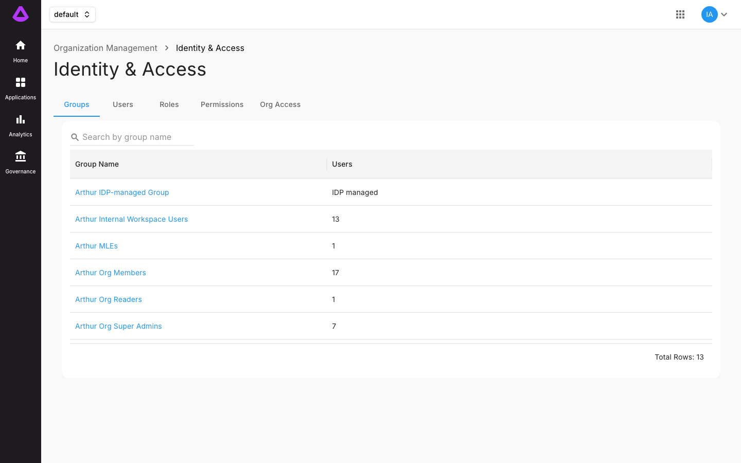
Task: Switch to the Users tab
Action: click(x=123, y=104)
